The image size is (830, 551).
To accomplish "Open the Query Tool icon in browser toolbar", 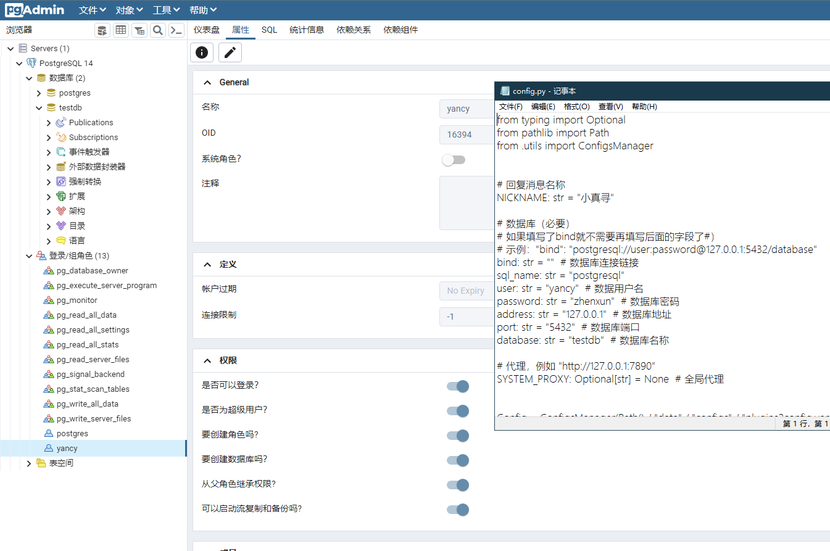I will [x=102, y=30].
